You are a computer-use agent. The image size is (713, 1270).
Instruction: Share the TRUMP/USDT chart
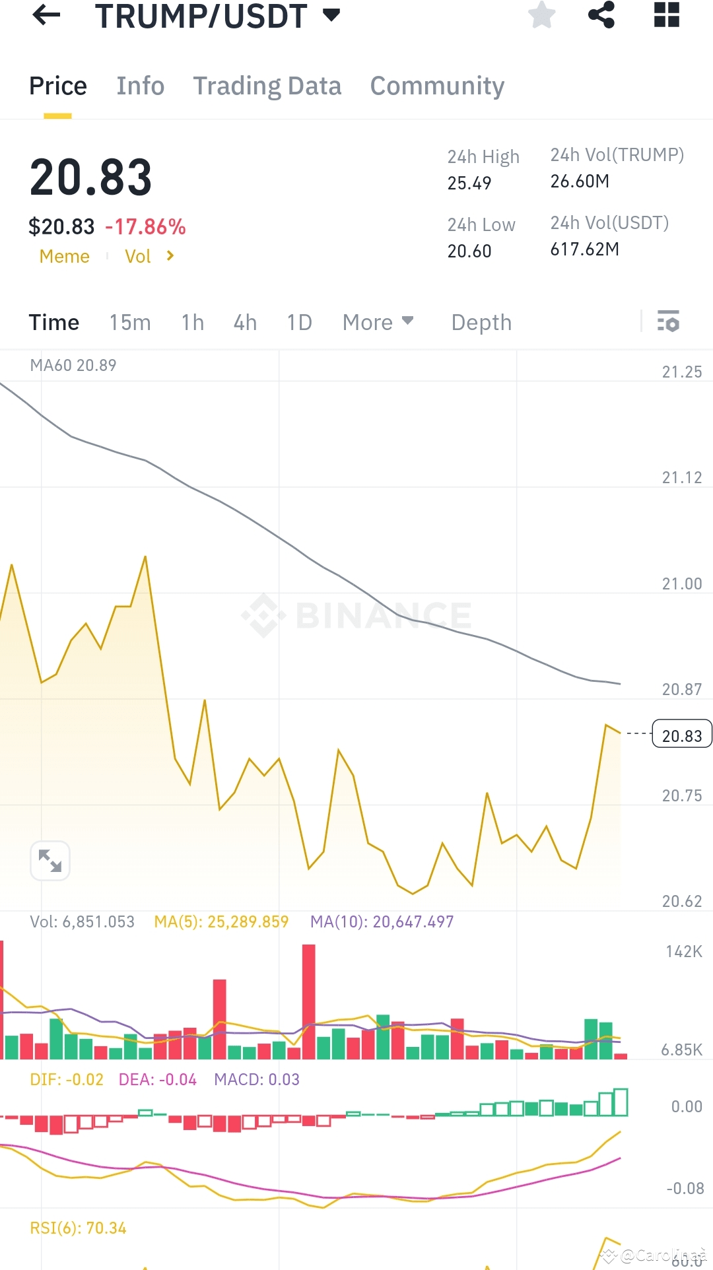601,16
